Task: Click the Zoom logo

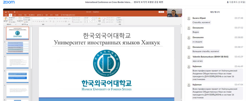Action: (x=9, y=2)
